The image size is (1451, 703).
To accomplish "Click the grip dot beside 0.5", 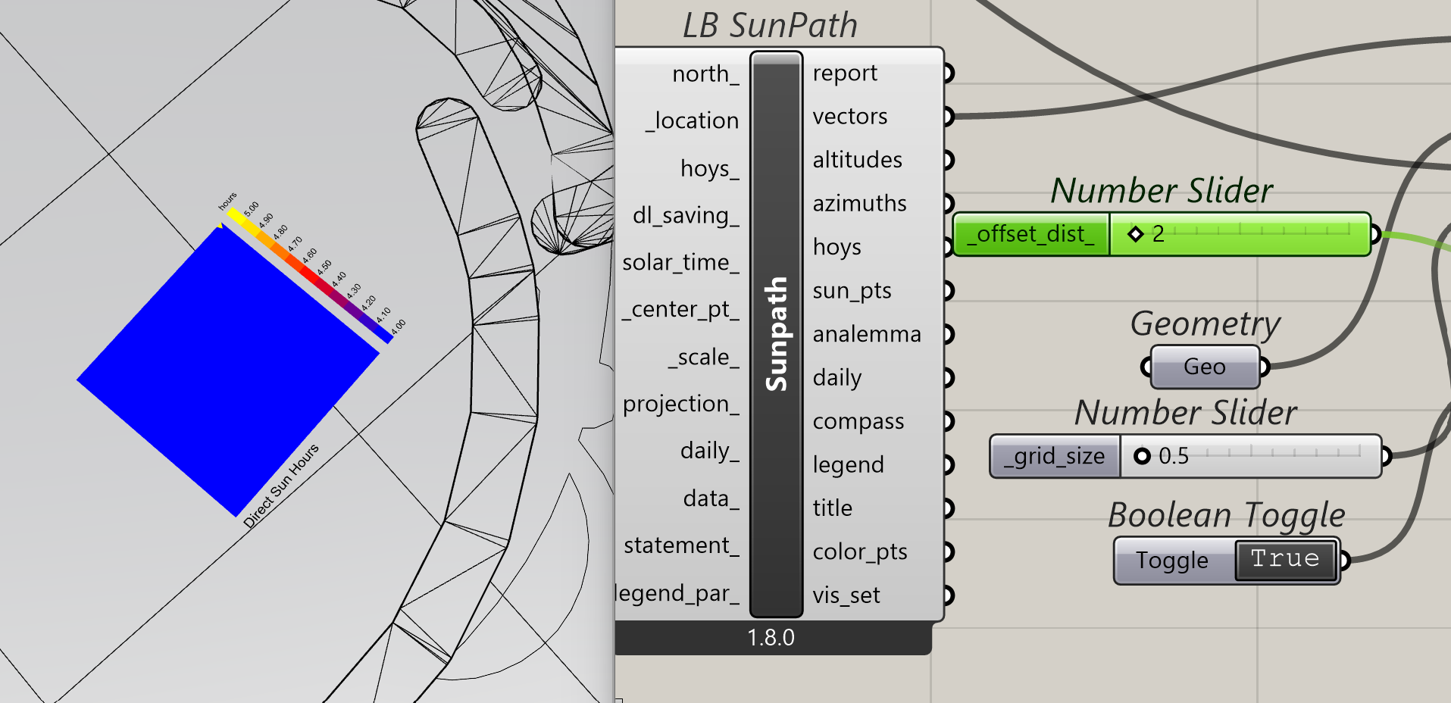I will [1142, 456].
